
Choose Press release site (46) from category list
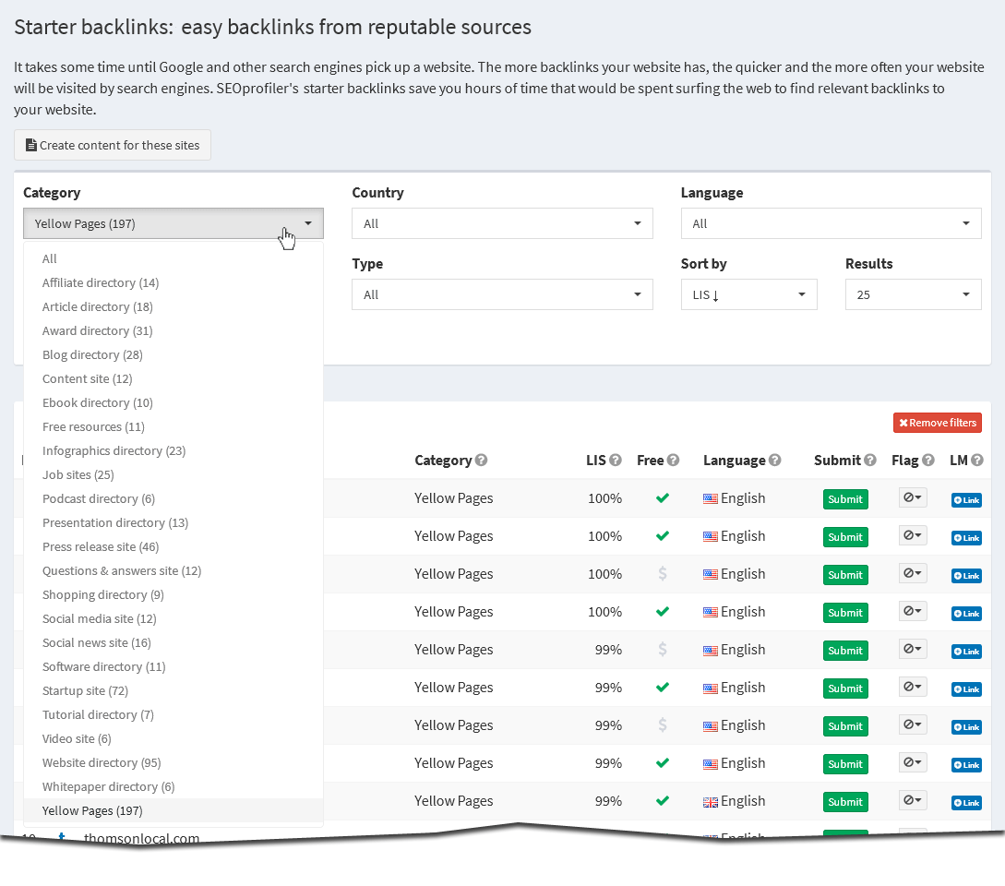coord(101,547)
